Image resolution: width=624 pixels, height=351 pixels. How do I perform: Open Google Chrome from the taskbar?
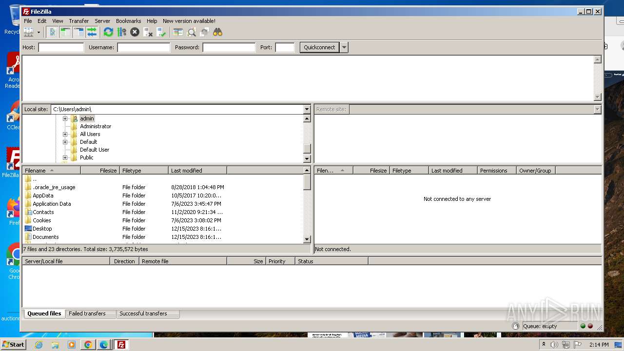click(x=88, y=345)
